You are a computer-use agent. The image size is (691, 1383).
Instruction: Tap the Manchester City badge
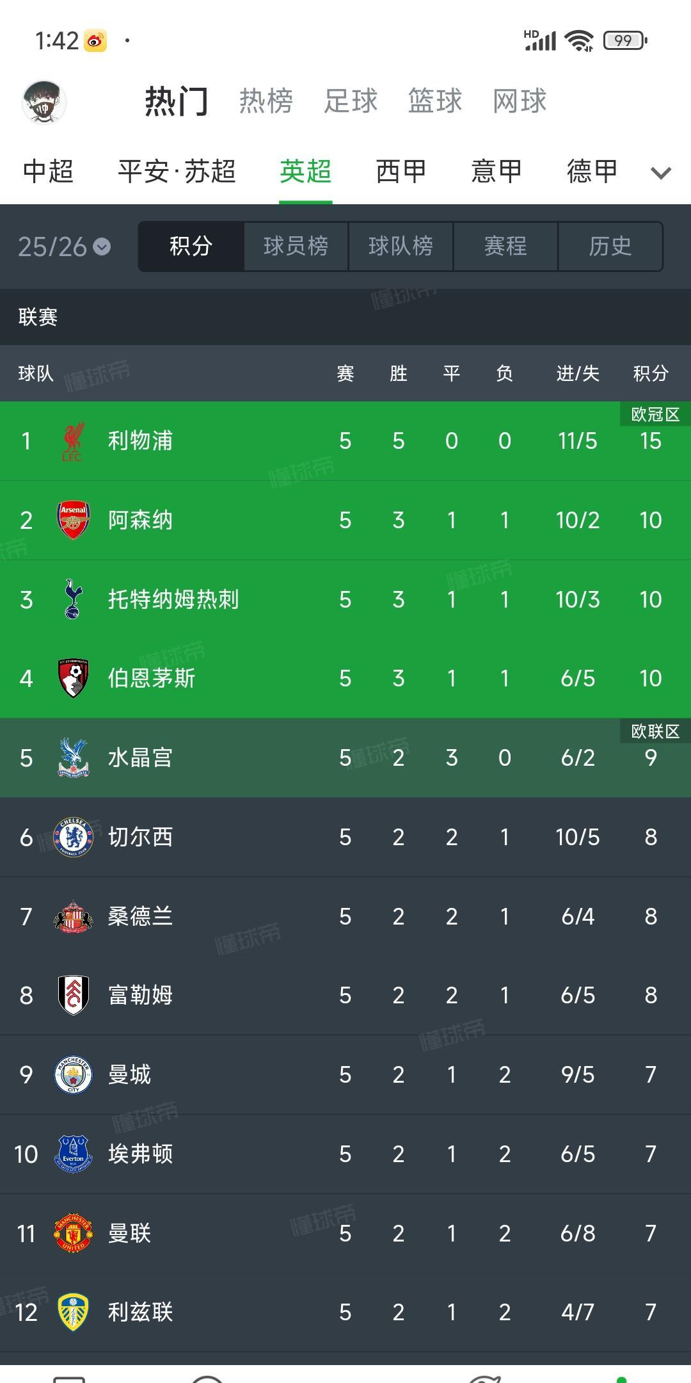(73, 1074)
